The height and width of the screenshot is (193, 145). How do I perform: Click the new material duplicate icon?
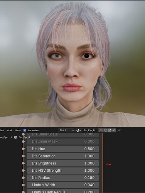click(x=110, y=130)
